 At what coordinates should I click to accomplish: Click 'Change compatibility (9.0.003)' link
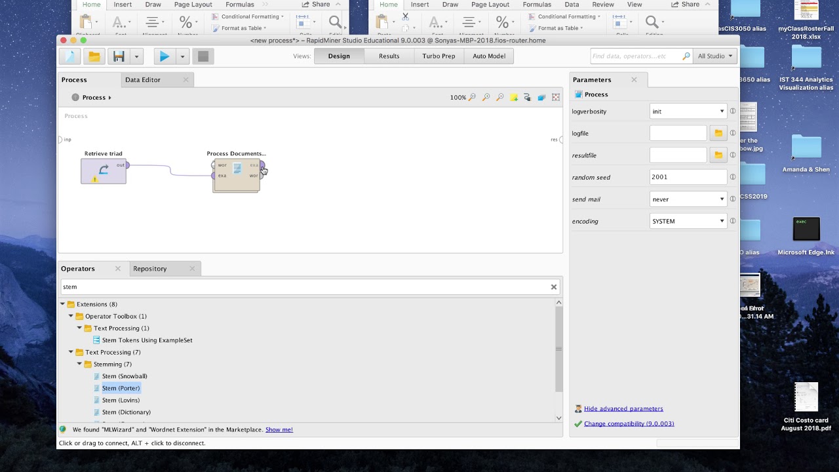click(629, 424)
